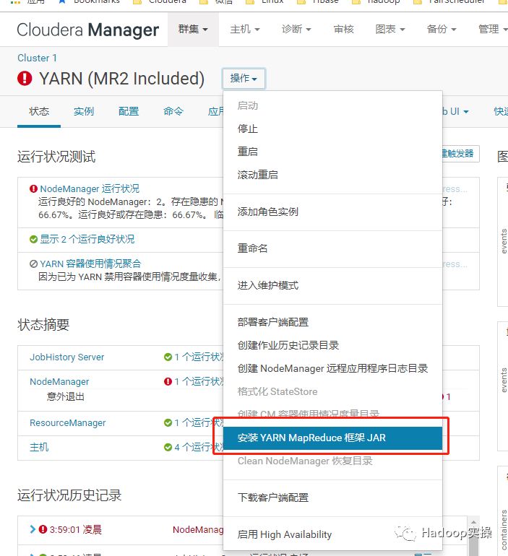Open the Web UI dropdown tab
508x556 pixels.
pos(455,111)
